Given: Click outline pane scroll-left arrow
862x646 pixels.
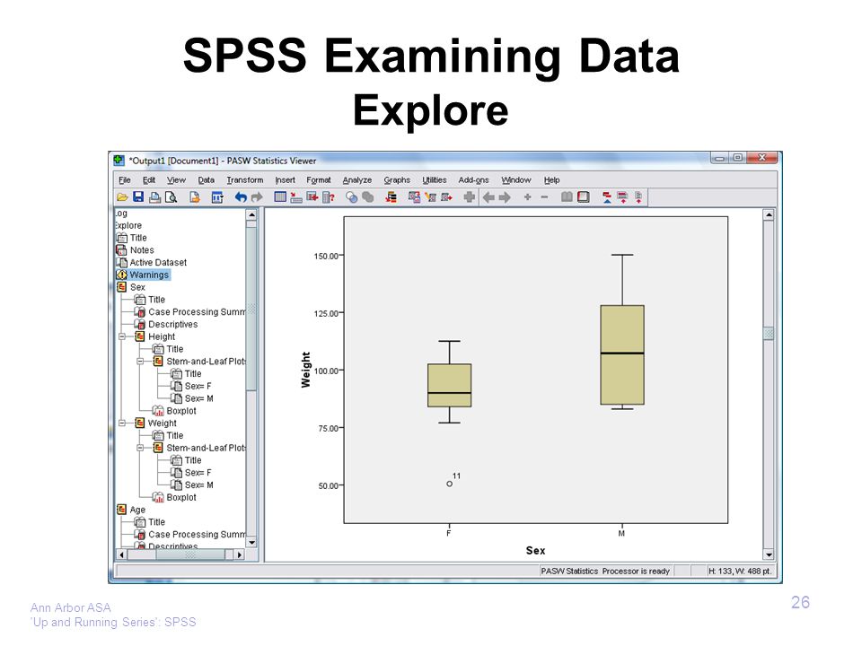Looking at the screenshot, I should click(x=121, y=554).
